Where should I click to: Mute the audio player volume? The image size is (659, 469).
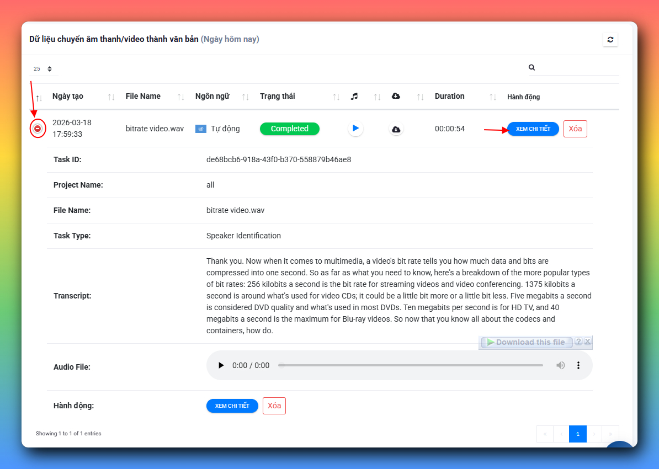point(560,365)
